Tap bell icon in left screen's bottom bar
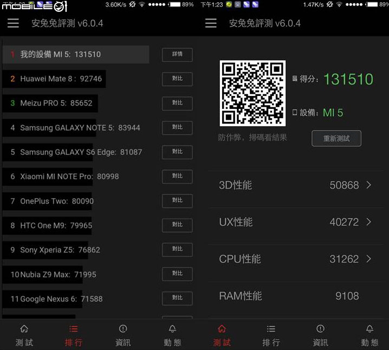The height and width of the screenshot is (350, 389). [172, 329]
